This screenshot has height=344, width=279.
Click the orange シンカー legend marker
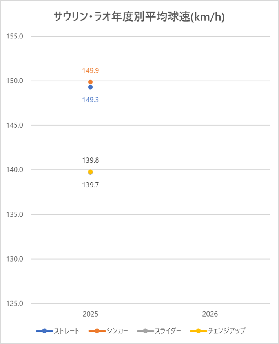tap(97, 331)
